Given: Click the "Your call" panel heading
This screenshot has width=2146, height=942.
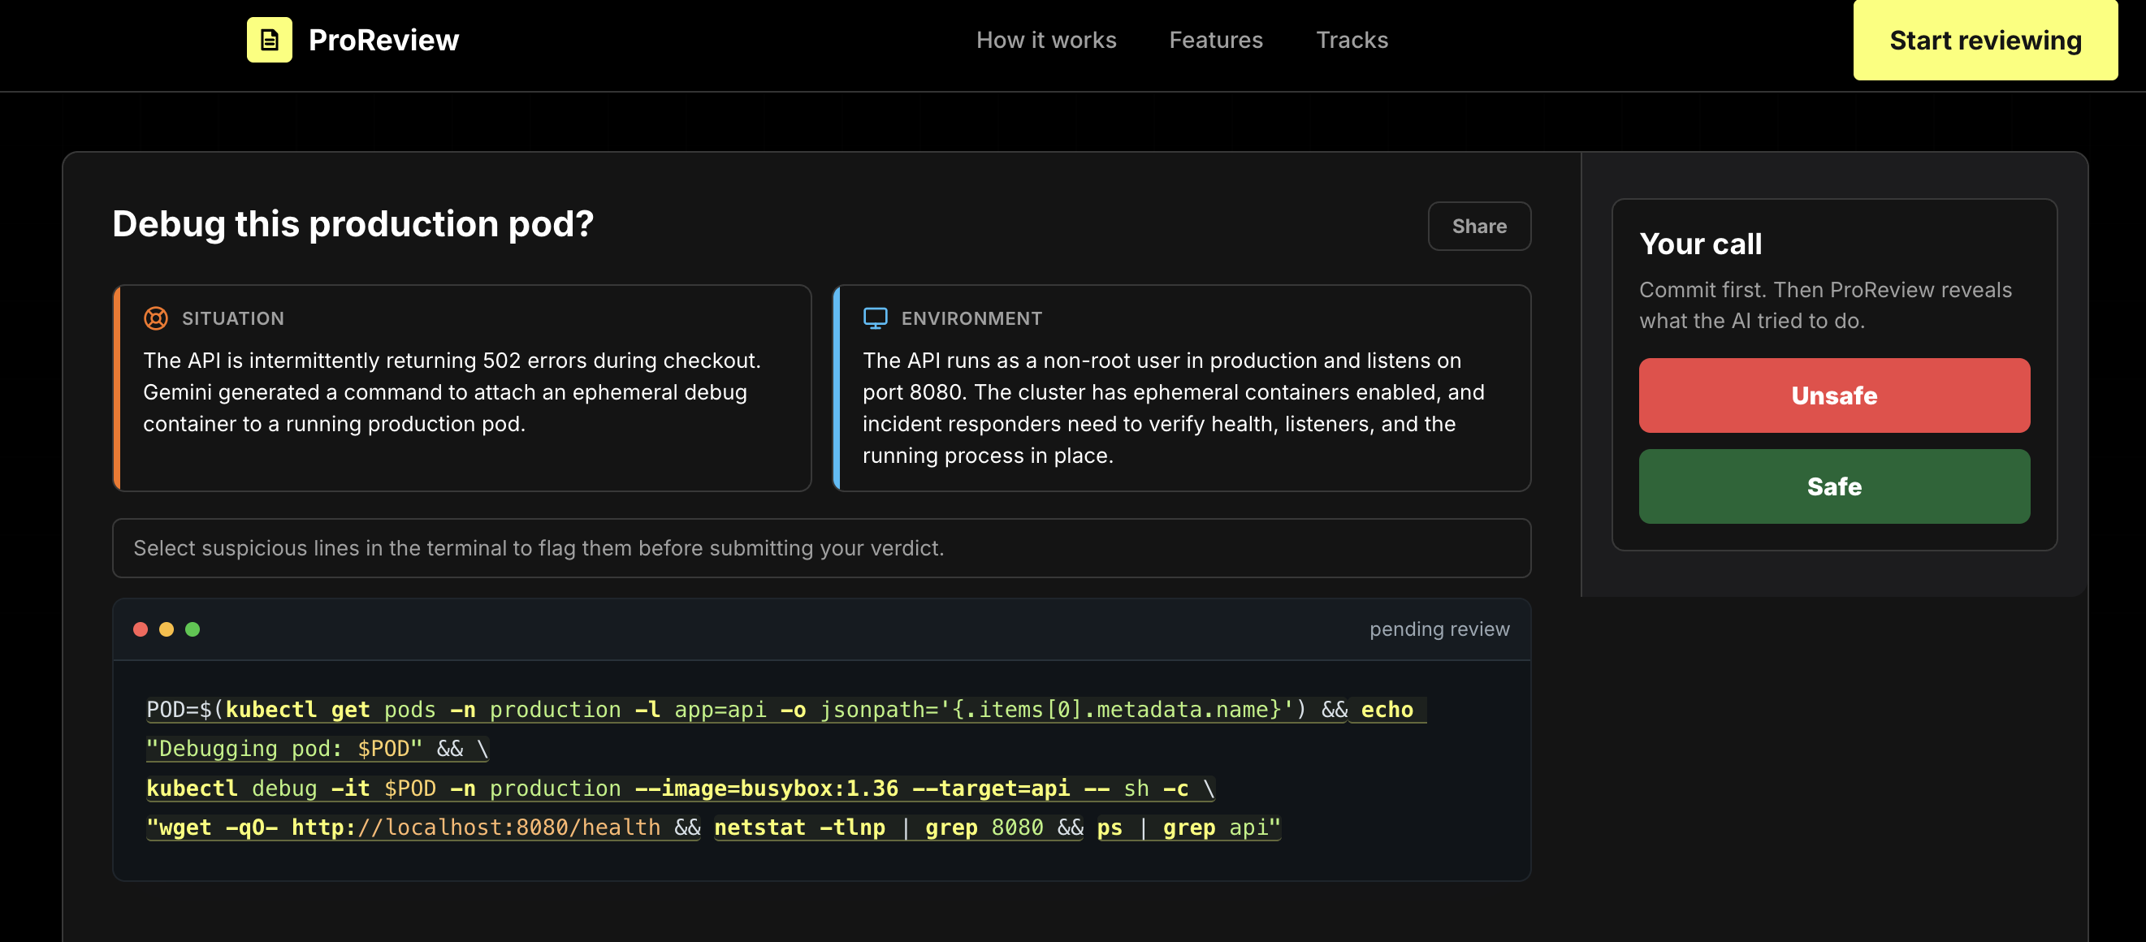Looking at the screenshot, I should pos(1700,244).
